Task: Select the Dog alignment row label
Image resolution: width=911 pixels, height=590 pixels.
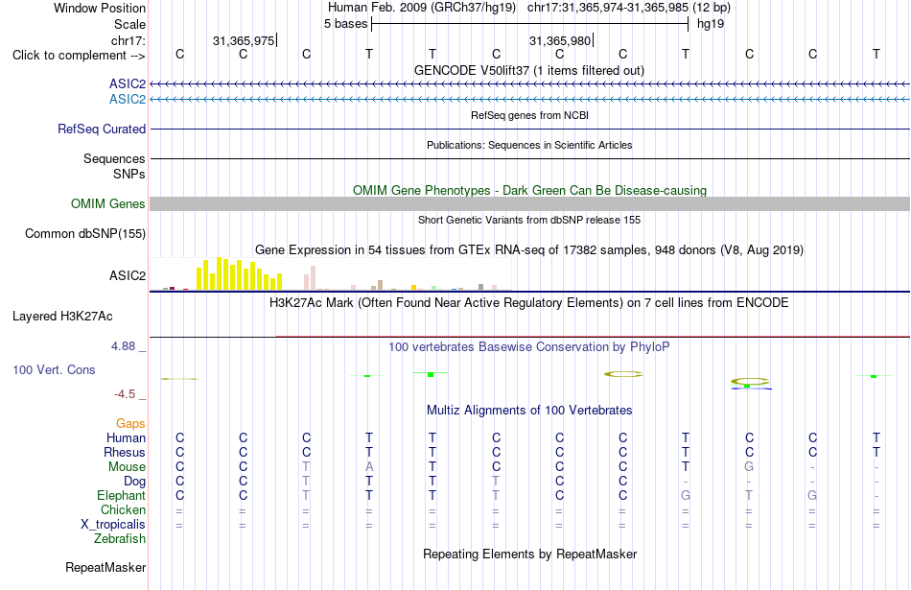Action: (x=134, y=482)
